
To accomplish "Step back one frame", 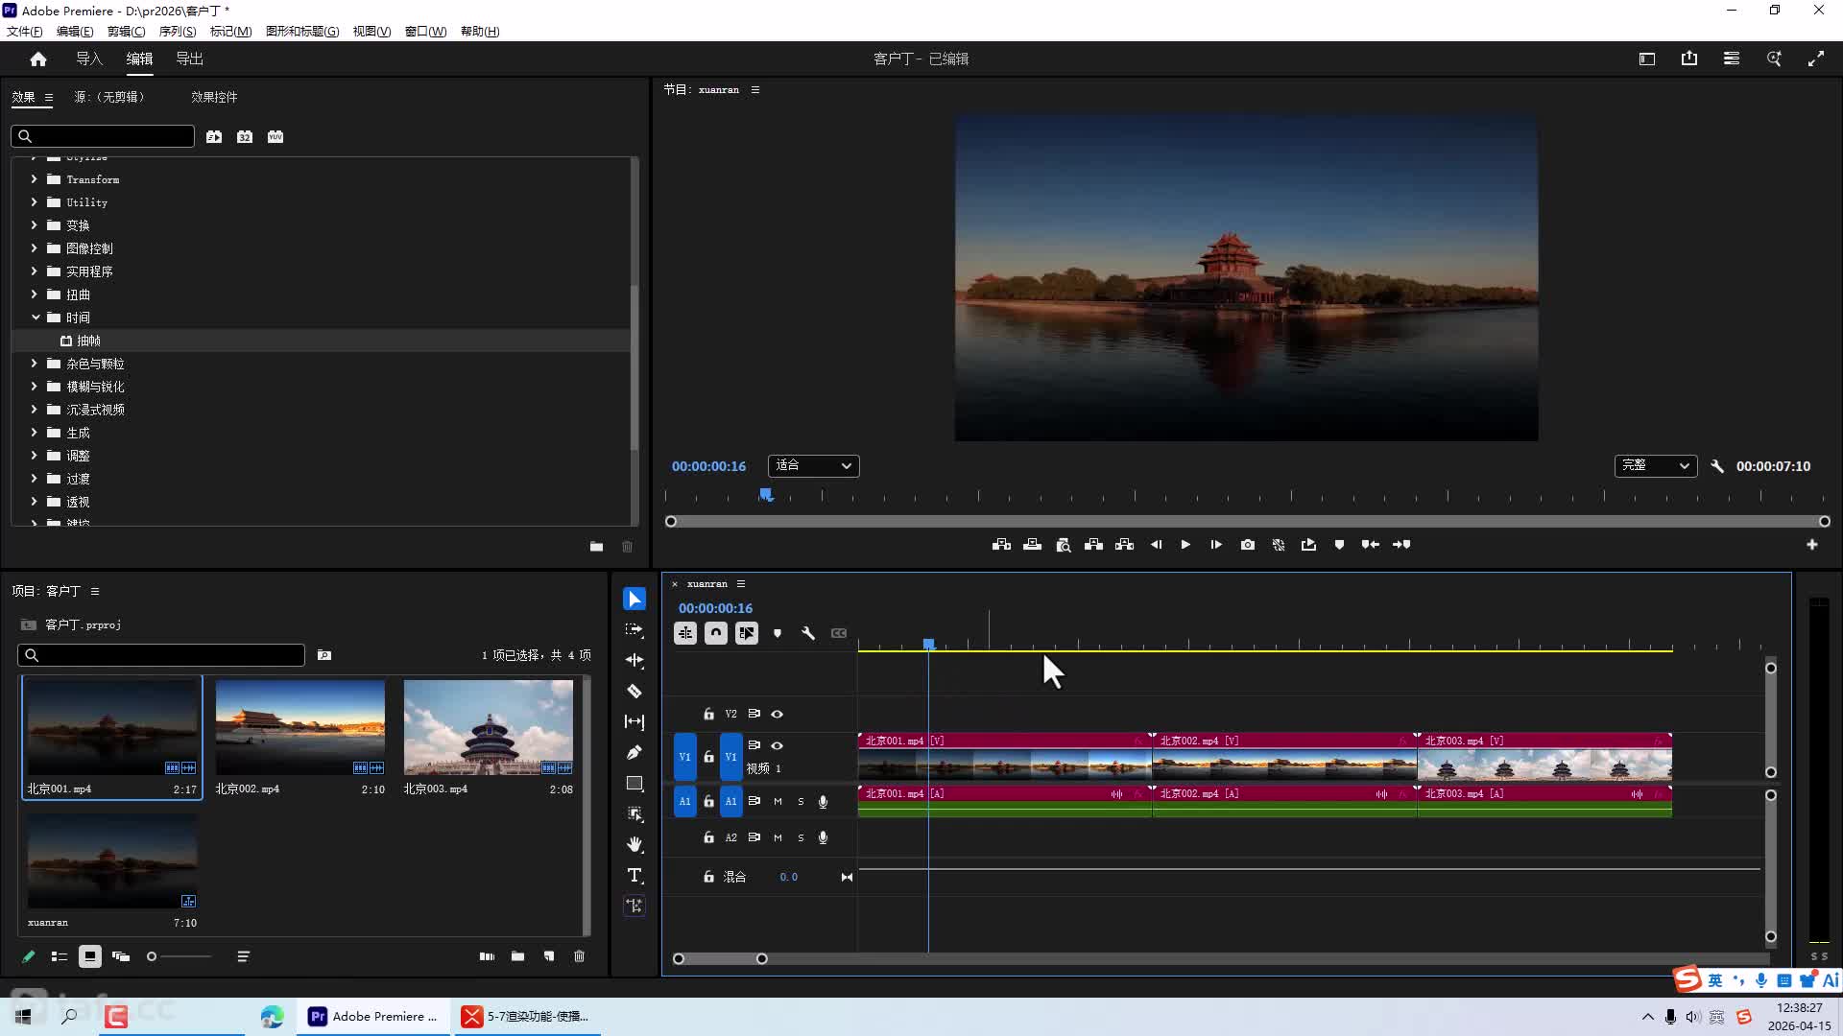I will (1156, 545).
